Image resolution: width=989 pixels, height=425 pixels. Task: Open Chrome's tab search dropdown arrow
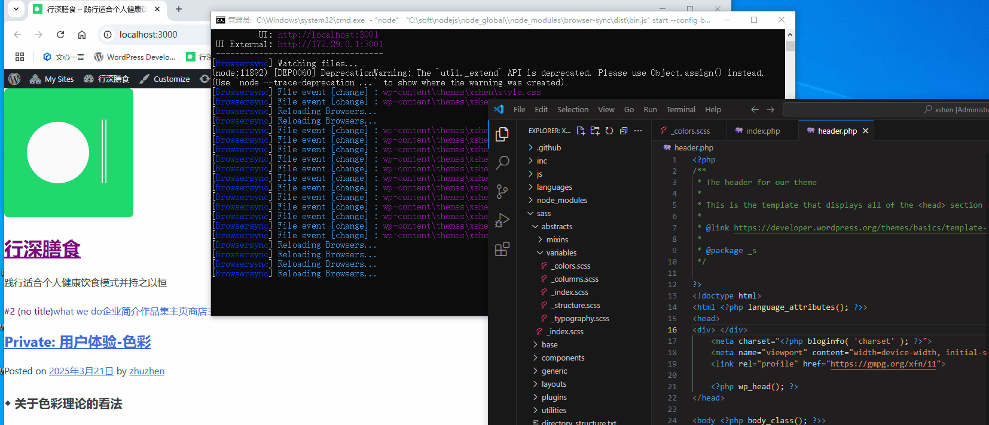pyautogui.click(x=16, y=9)
